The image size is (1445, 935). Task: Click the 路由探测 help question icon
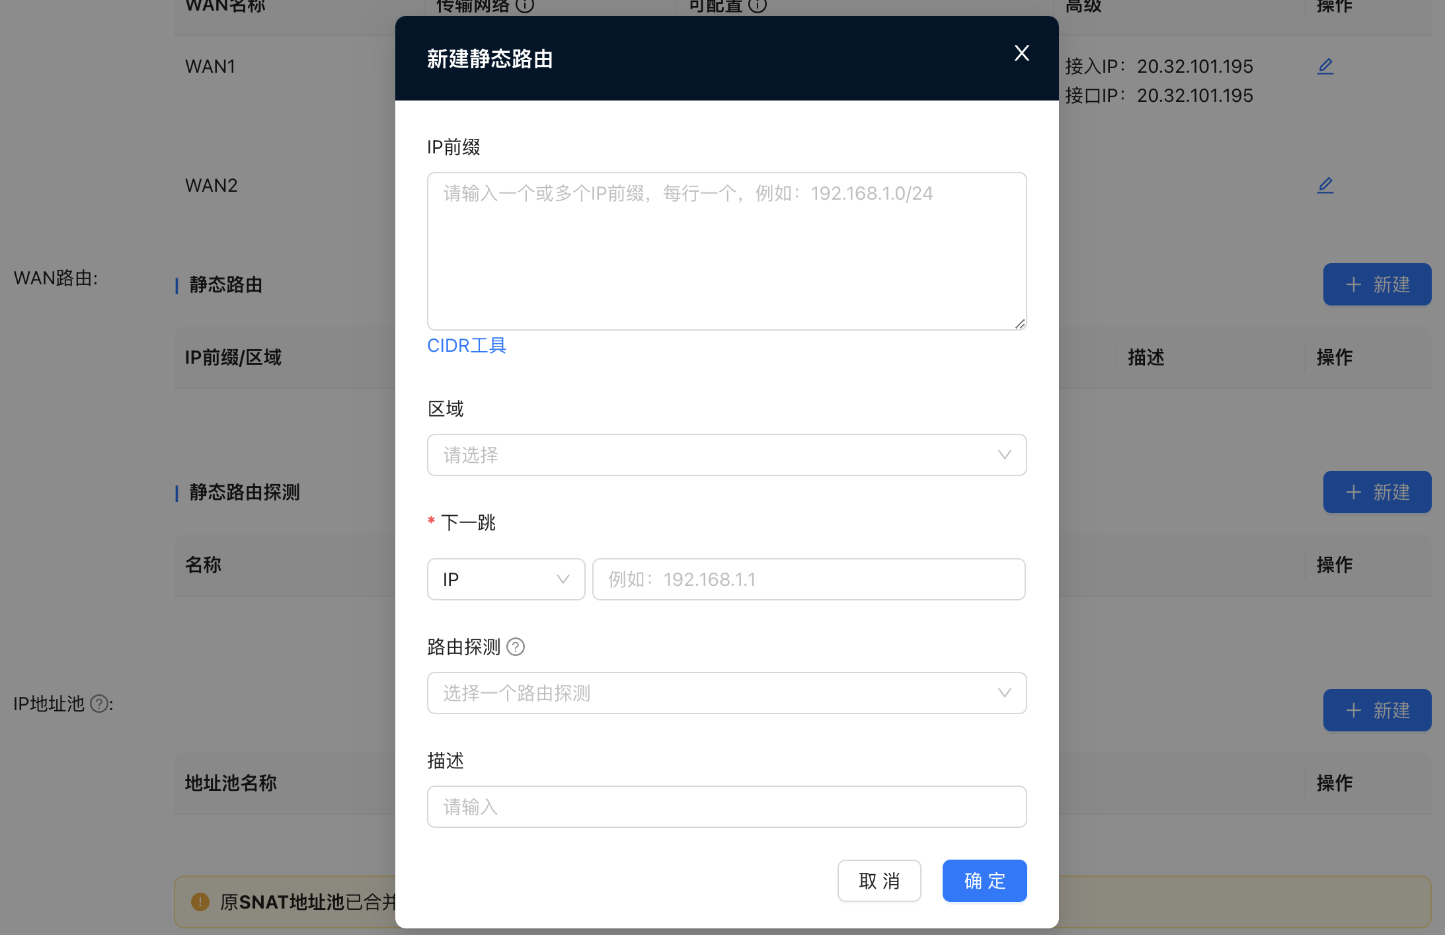[516, 647]
